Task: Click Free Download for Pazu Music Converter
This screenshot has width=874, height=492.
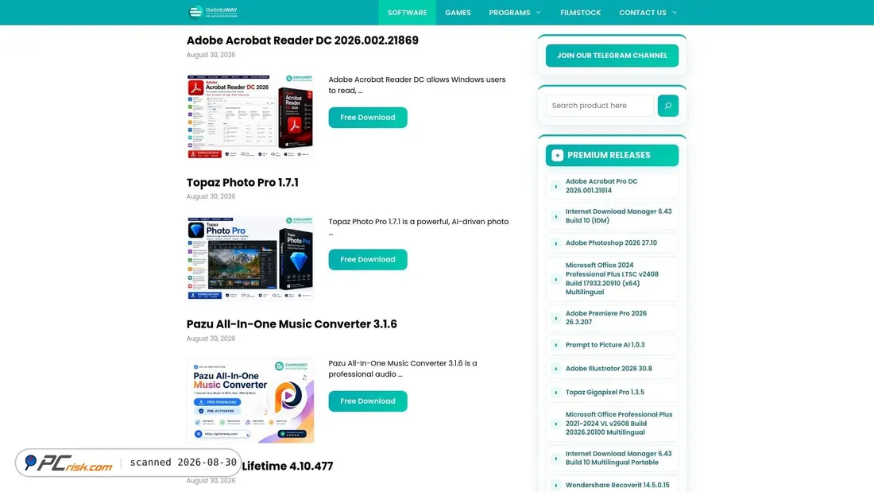Action: [x=367, y=401]
